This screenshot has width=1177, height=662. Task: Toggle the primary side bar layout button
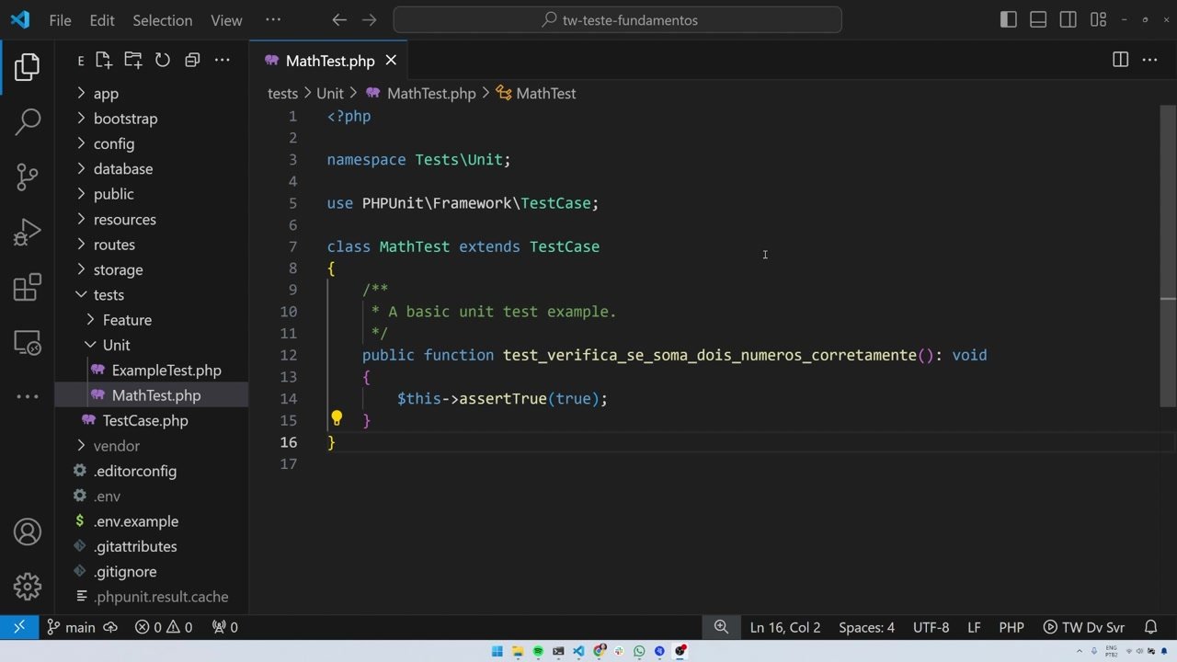click(1009, 20)
